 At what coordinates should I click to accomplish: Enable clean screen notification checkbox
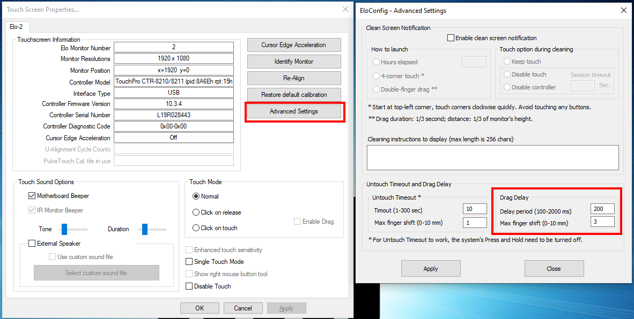pyautogui.click(x=451, y=38)
